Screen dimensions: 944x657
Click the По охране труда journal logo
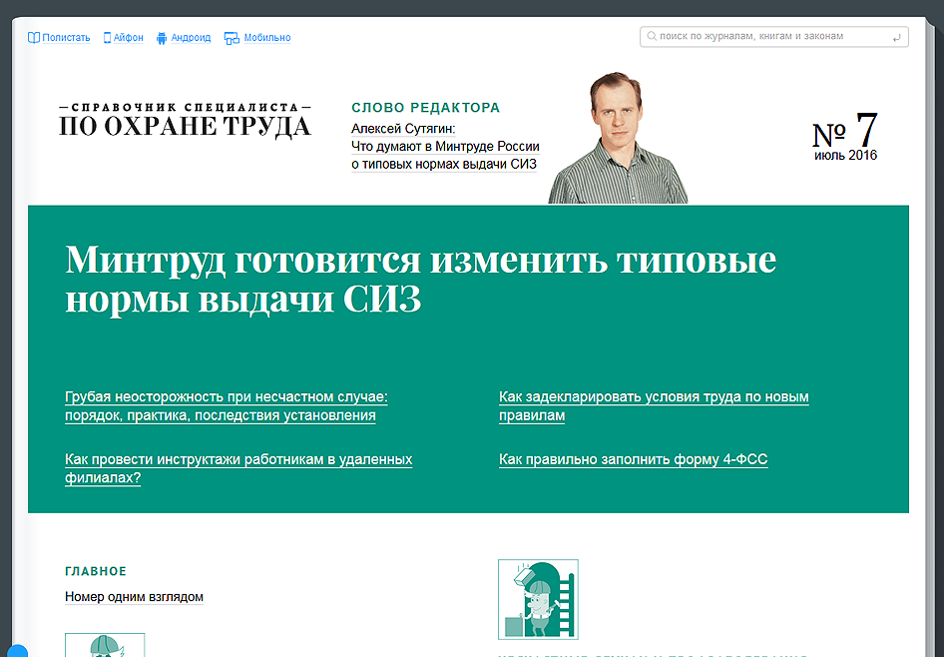click(x=185, y=120)
